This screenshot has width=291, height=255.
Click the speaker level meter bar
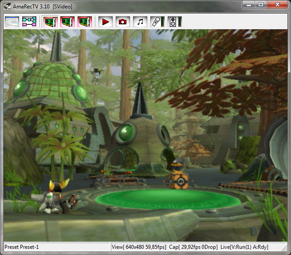[x=180, y=22]
